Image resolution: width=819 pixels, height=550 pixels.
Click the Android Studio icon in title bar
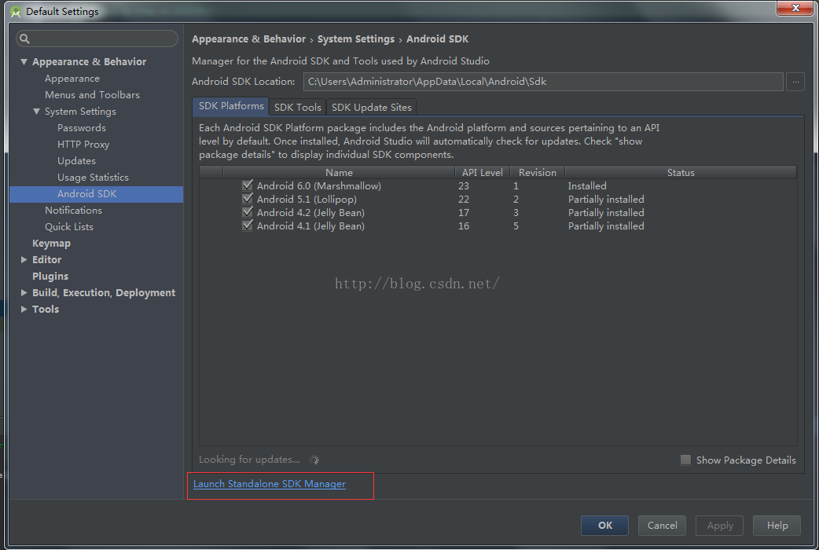pyautogui.click(x=16, y=12)
